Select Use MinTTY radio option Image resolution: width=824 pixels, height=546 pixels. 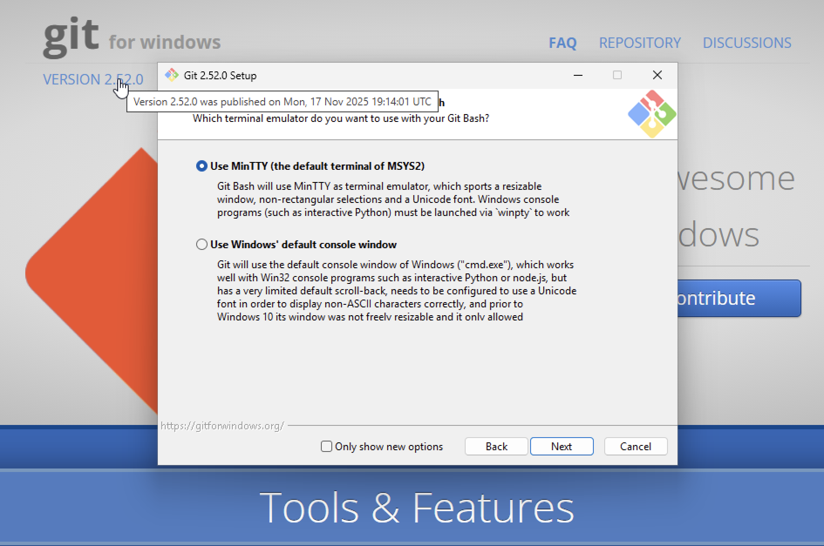click(x=201, y=166)
